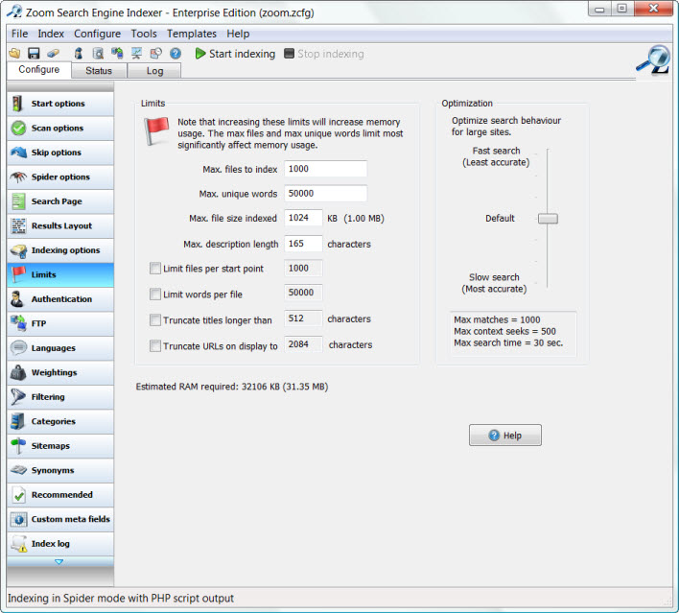This screenshot has height=613, width=679.
Task: Switch to the Status tab
Action: (x=99, y=71)
